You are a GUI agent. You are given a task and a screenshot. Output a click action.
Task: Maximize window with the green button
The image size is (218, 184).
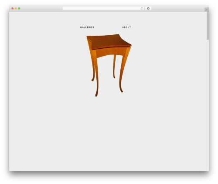pos(19,9)
